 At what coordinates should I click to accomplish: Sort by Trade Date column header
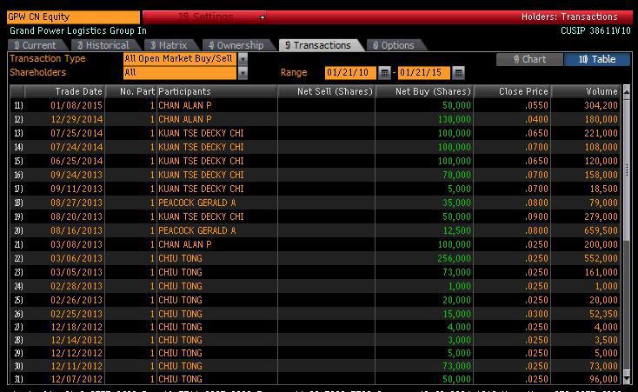[x=78, y=91]
